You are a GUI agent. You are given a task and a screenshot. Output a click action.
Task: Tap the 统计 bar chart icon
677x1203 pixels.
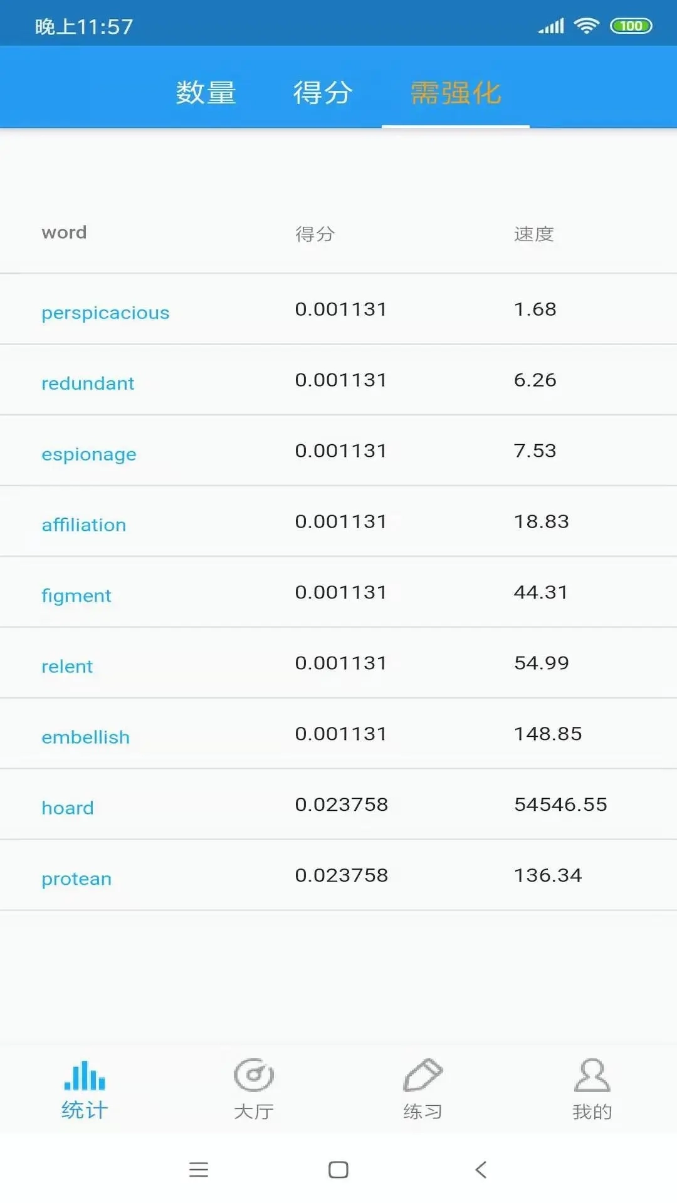click(x=85, y=1076)
